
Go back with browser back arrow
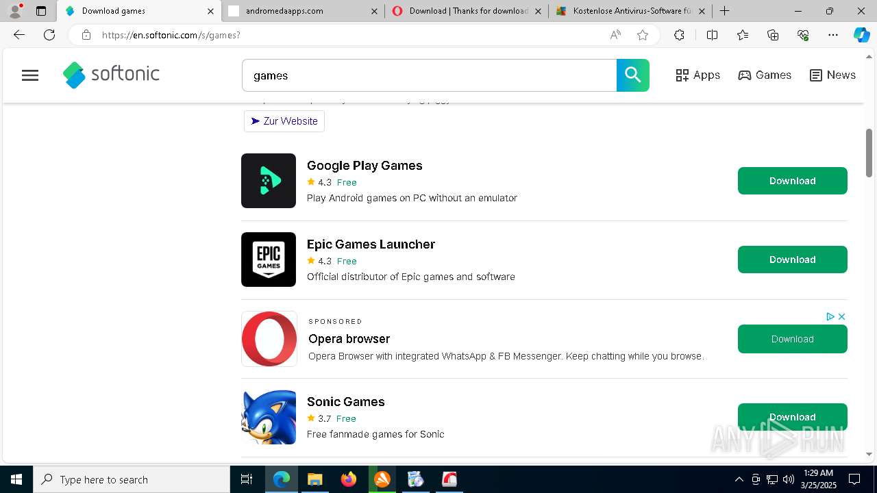tap(19, 35)
